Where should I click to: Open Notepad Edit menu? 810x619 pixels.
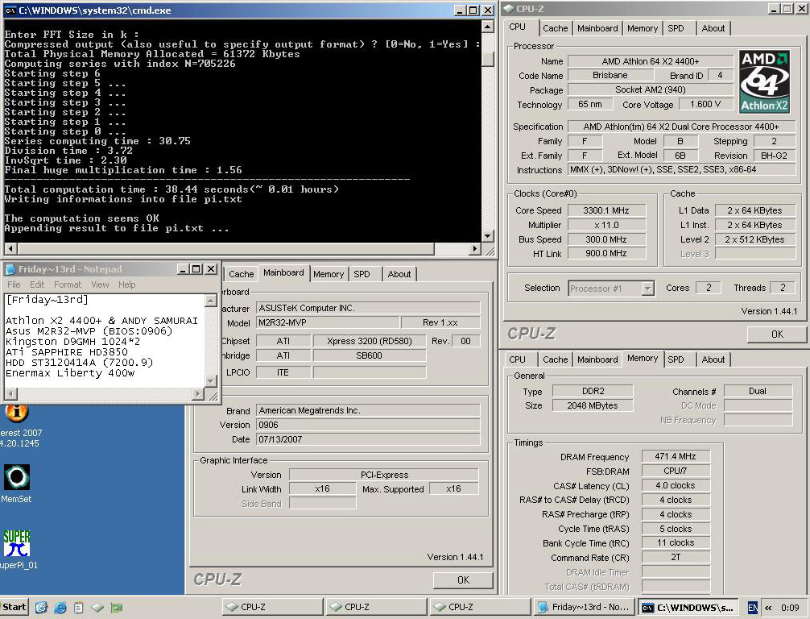click(37, 285)
